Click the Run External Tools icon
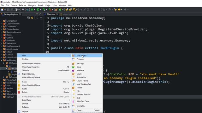This screenshot has height=113, width=202. coord(50,9)
